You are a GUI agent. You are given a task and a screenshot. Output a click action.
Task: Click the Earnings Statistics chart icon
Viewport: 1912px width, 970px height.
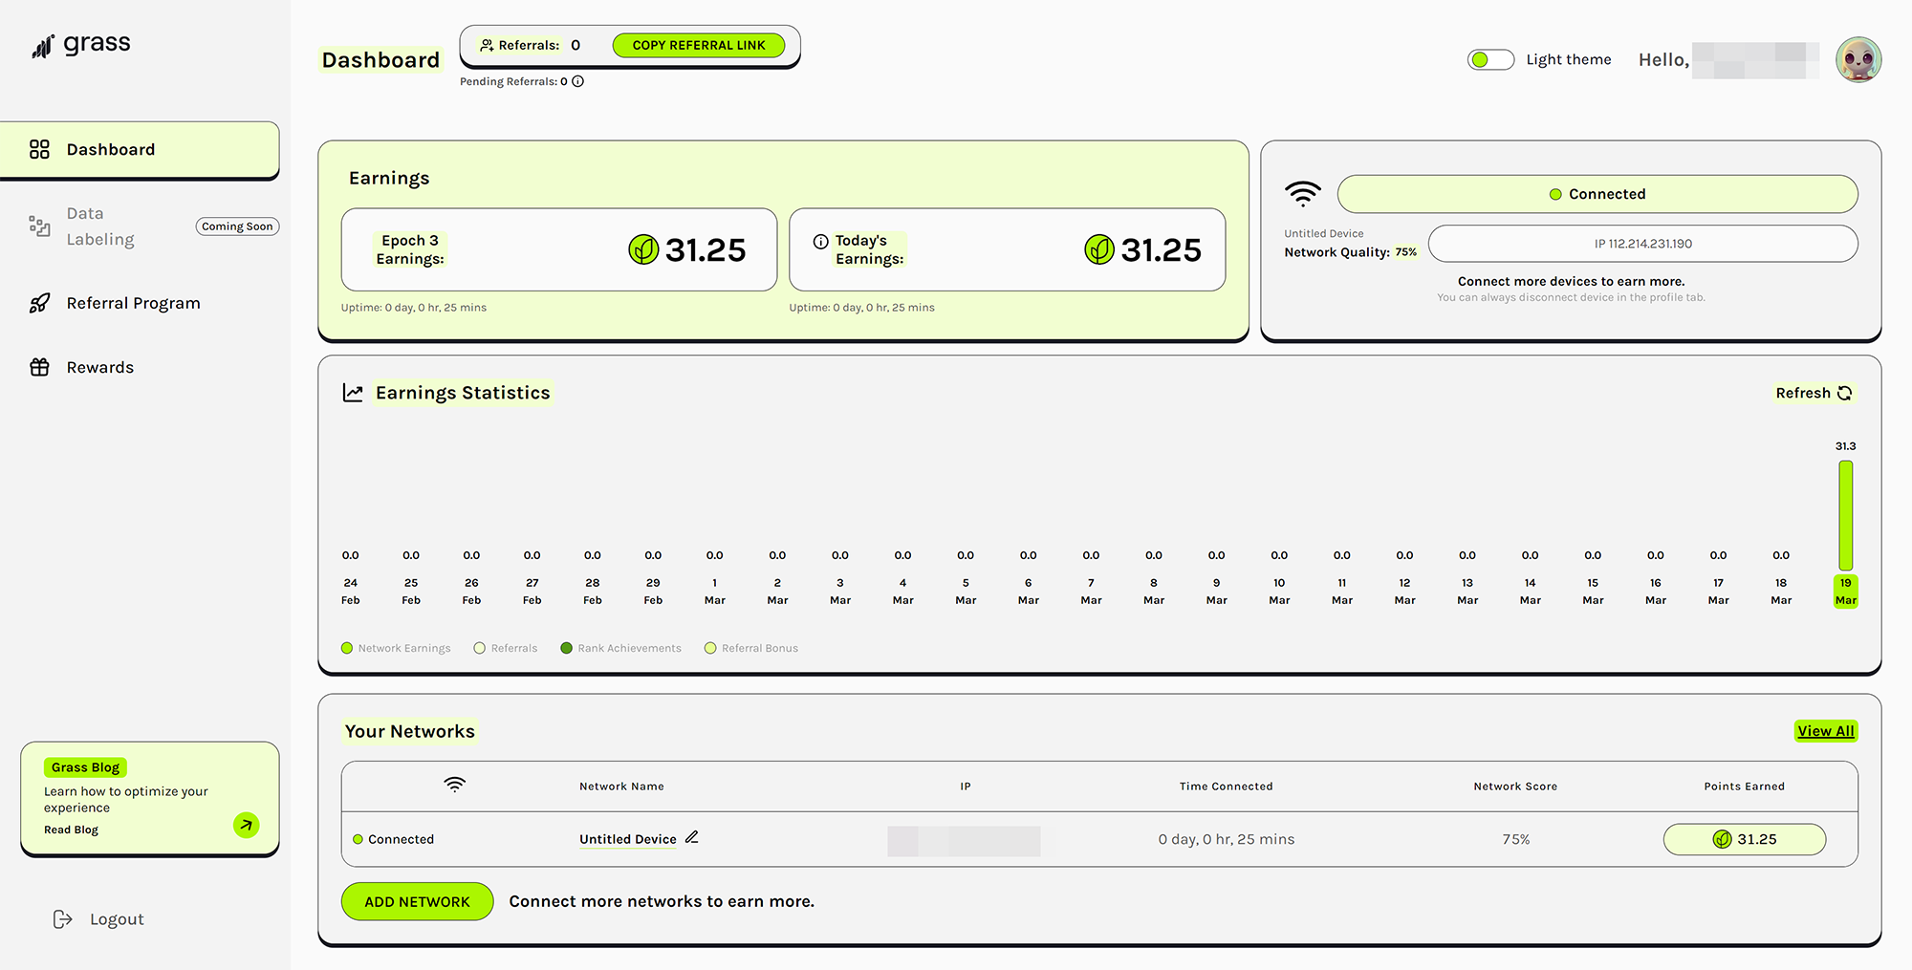[353, 393]
